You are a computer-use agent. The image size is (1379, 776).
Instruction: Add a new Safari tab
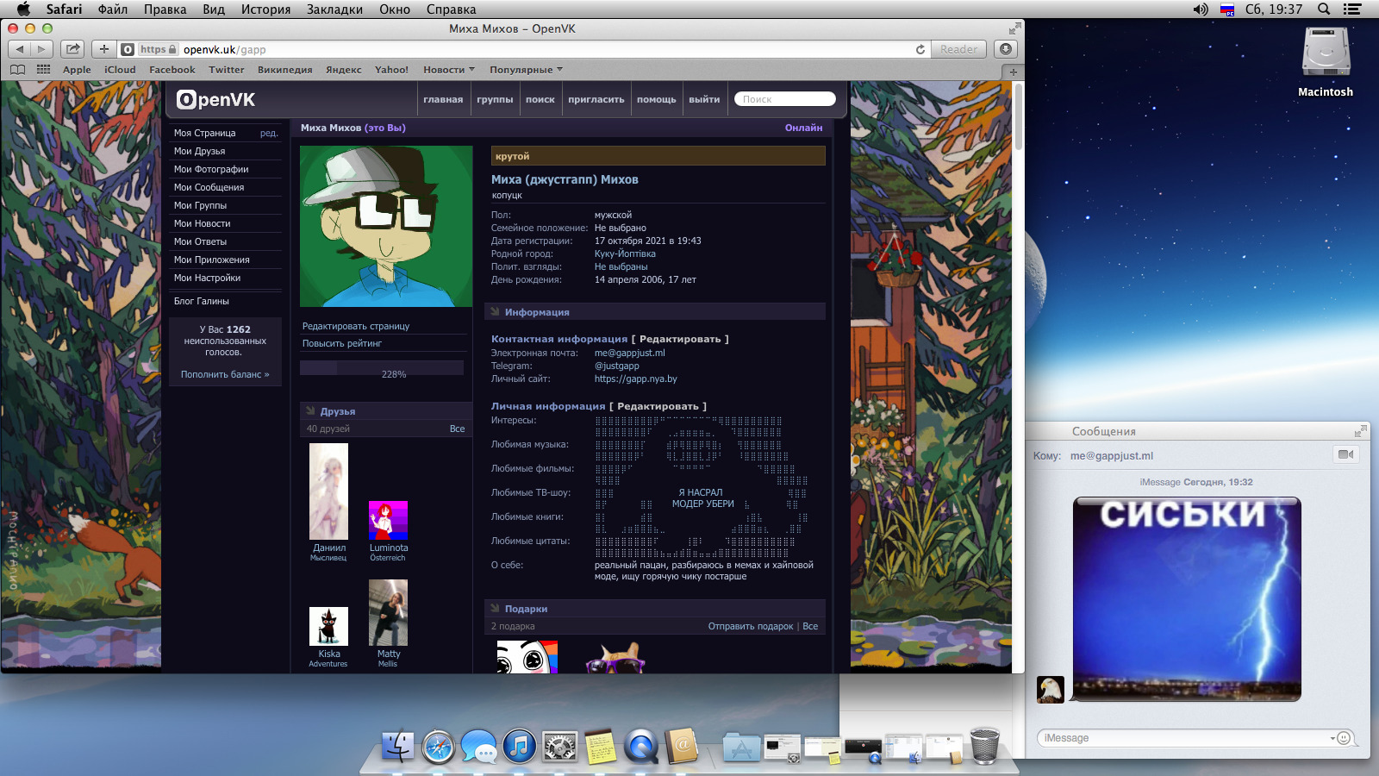coord(1014,72)
